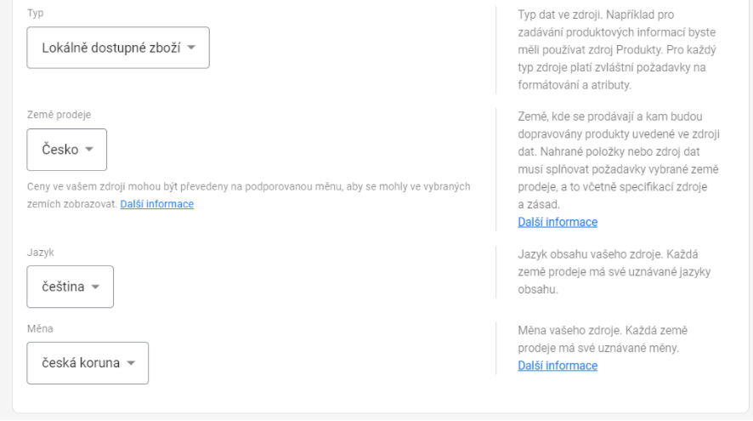Click help text starting 'Typ dat ve zdroji'
The width and height of the screenshot is (753, 421).
(x=617, y=49)
